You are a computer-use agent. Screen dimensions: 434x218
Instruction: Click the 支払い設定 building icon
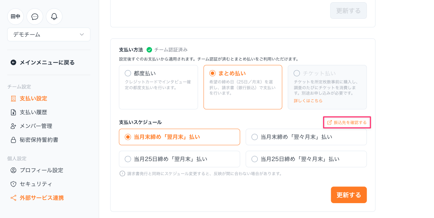tap(13, 99)
